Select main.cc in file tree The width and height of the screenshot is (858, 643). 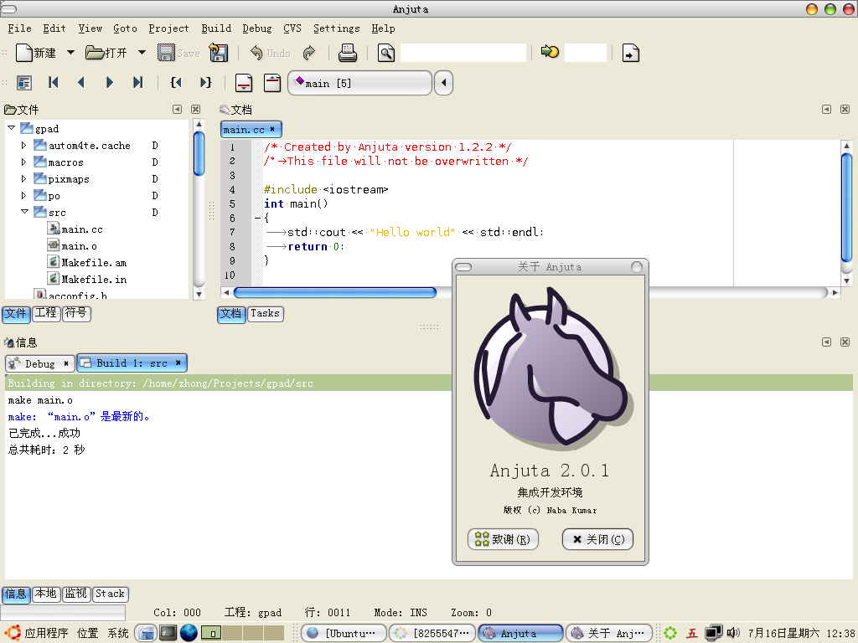81,229
